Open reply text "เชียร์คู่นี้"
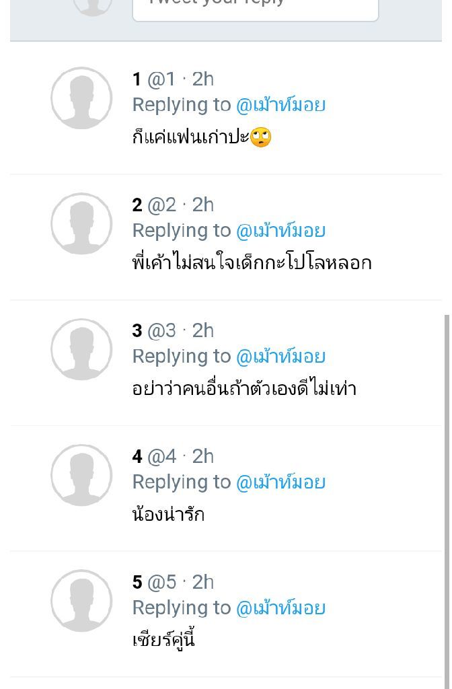The width and height of the screenshot is (452, 689). 163,640
